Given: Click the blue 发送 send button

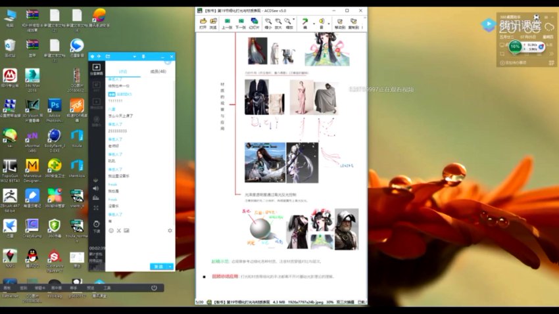Looking at the screenshot, I should coord(158,267).
